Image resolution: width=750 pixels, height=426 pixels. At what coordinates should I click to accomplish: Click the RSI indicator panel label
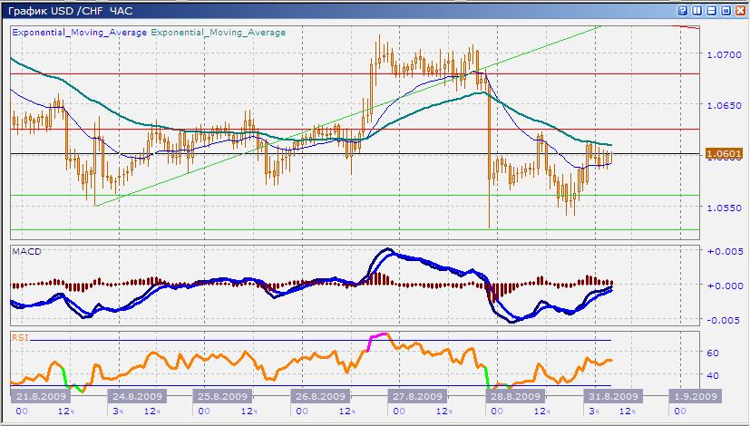(20, 337)
